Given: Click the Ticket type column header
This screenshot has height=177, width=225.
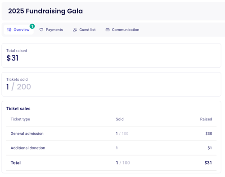Looking at the screenshot, I should click(20, 119).
